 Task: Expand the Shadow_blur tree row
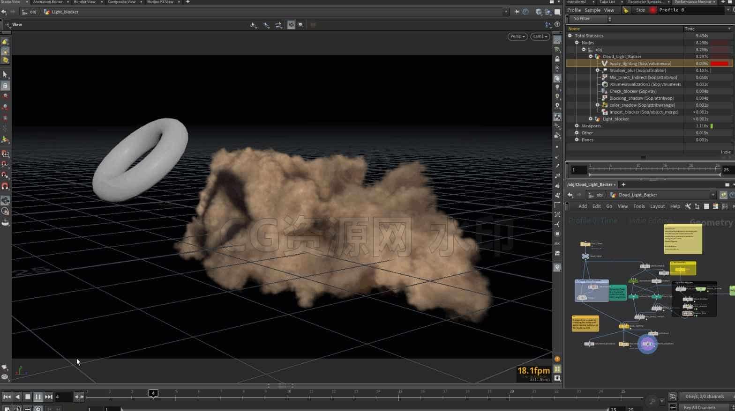(598, 71)
